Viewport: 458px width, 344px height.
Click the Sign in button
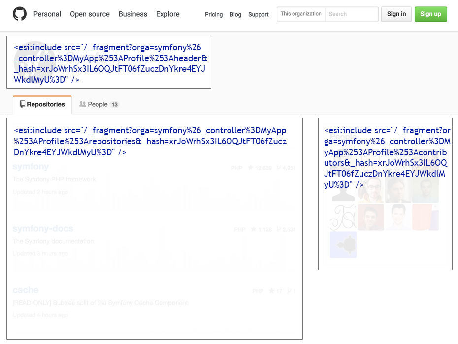point(396,14)
